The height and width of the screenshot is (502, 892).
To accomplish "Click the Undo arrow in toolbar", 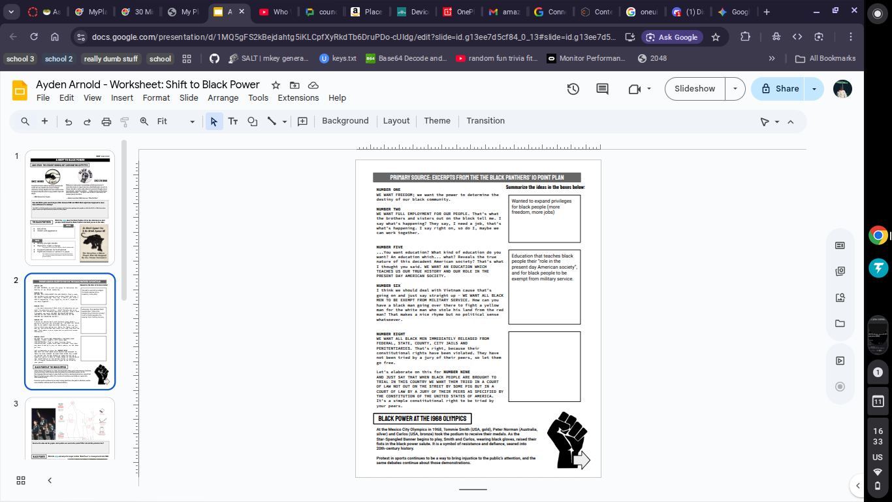I will click(68, 122).
